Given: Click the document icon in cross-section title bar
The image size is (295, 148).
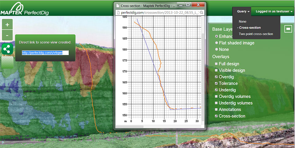Looking at the screenshot, I should pos(118,6).
